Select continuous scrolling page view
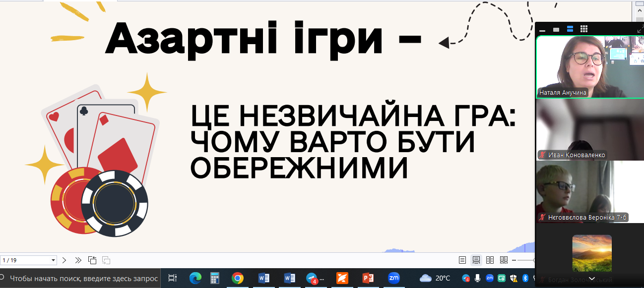The image size is (644, 288). tap(476, 260)
